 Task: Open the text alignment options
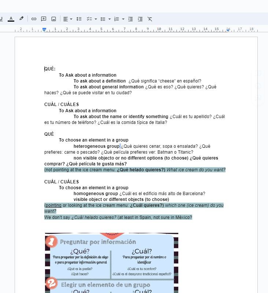click(x=66, y=19)
